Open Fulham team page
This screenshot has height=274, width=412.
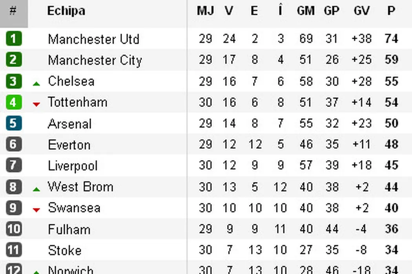point(69,229)
